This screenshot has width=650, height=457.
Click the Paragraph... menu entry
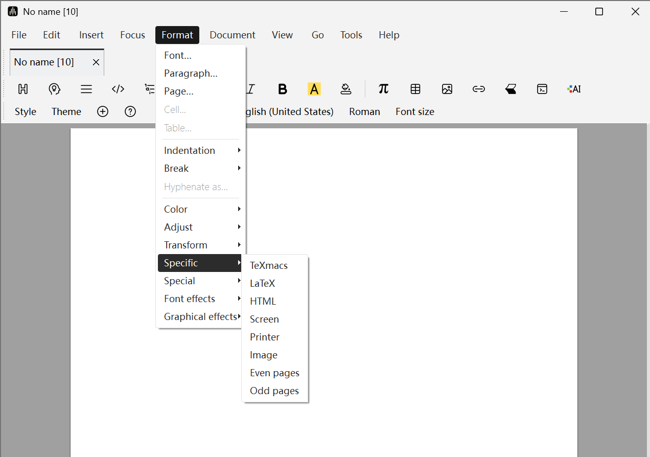[x=191, y=73]
